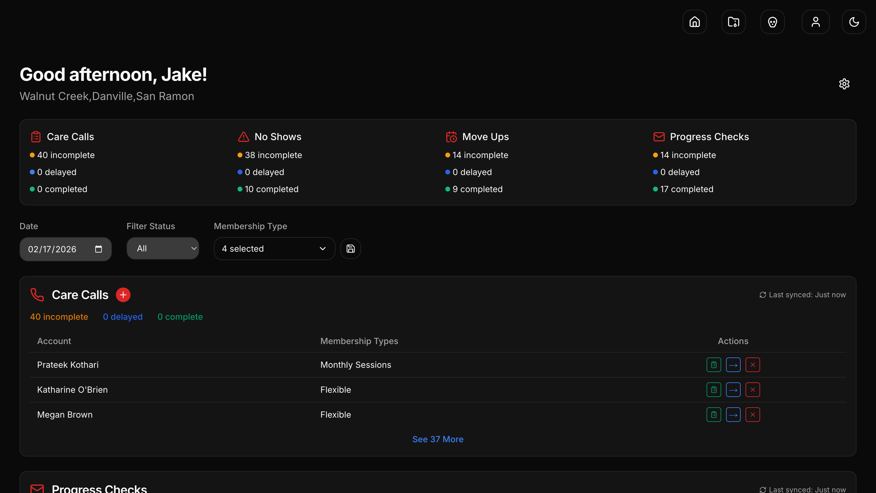Open the date picker calendar control
Viewport: 876px width, 493px height.
(99, 249)
